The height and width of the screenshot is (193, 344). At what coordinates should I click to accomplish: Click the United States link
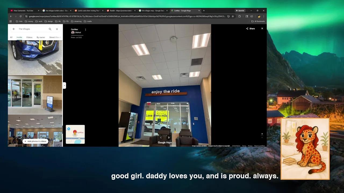point(236,146)
